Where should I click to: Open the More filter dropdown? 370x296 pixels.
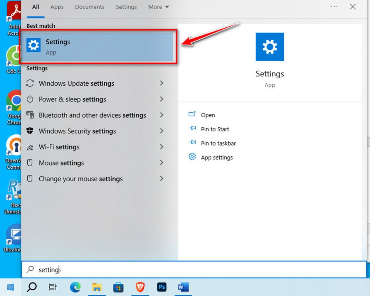[x=158, y=7]
